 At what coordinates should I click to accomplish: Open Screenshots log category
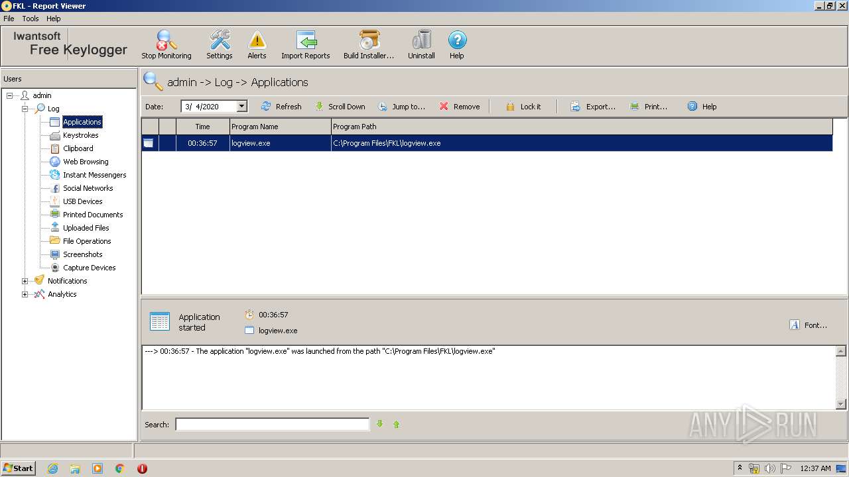82,254
